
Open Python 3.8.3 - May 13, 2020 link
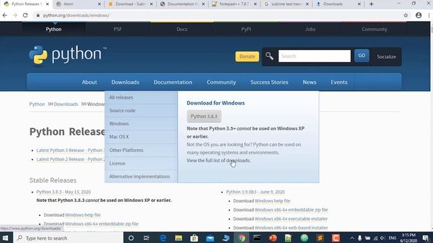(x=64, y=192)
